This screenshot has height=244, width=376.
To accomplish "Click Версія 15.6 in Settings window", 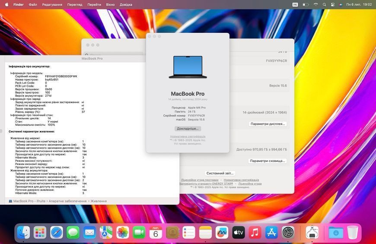I will pyautogui.click(x=278, y=86).
